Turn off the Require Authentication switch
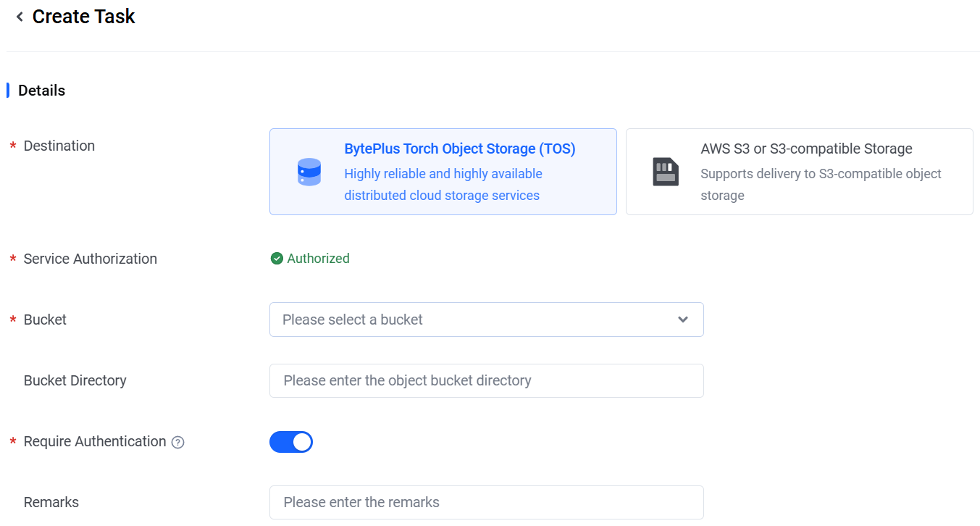980x526 pixels. (x=291, y=442)
